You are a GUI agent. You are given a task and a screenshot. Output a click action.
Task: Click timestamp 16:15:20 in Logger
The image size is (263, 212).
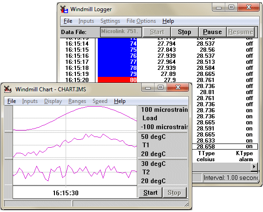77,80
